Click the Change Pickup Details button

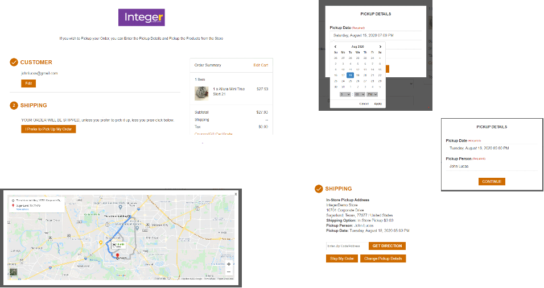pos(383,258)
